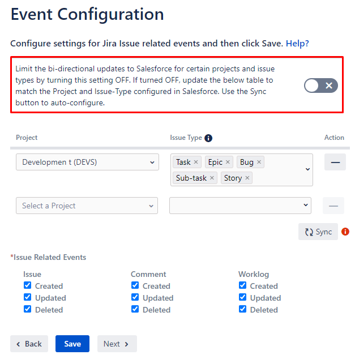Image resolution: width=355 pixels, height=359 pixels.
Task: Click the Worklog group heading
Action: 254,274
